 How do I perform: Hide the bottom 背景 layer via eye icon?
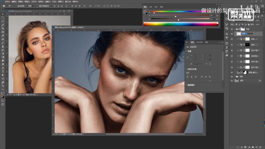[x=232, y=81]
